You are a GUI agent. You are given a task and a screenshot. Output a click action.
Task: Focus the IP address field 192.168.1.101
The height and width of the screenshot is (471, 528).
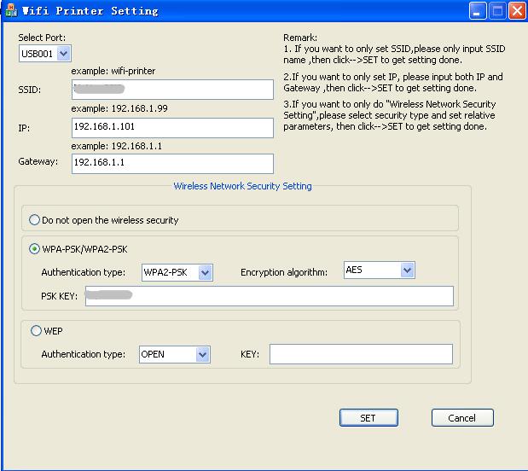click(x=173, y=127)
